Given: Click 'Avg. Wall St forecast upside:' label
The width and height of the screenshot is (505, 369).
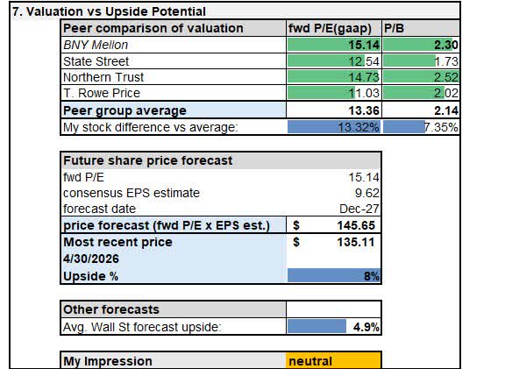Looking at the screenshot, I should click(x=142, y=327).
